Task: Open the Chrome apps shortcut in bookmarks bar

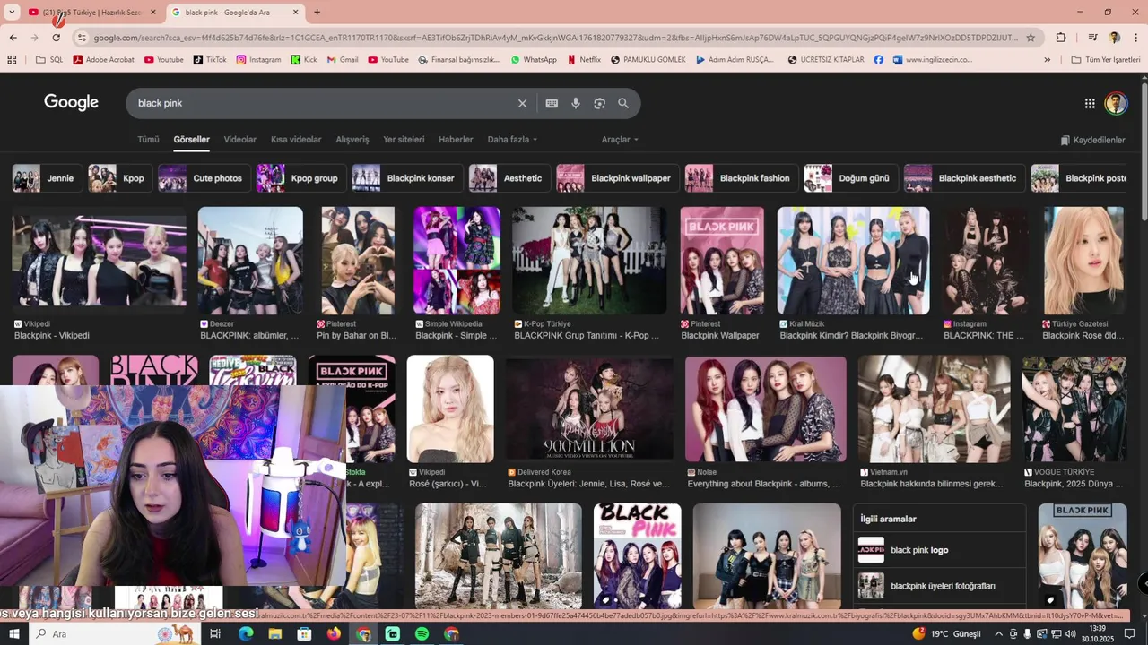Action: pos(12,60)
